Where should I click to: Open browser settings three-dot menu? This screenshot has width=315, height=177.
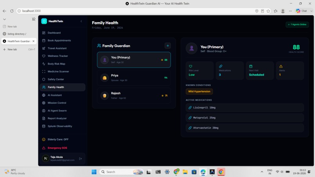(290, 11)
